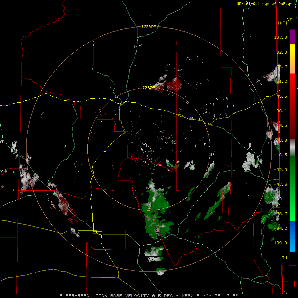The width and height of the screenshot is (298, 298).
Task: Select the 107.8 velocity scale value
Action: pyautogui.click(x=280, y=37)
